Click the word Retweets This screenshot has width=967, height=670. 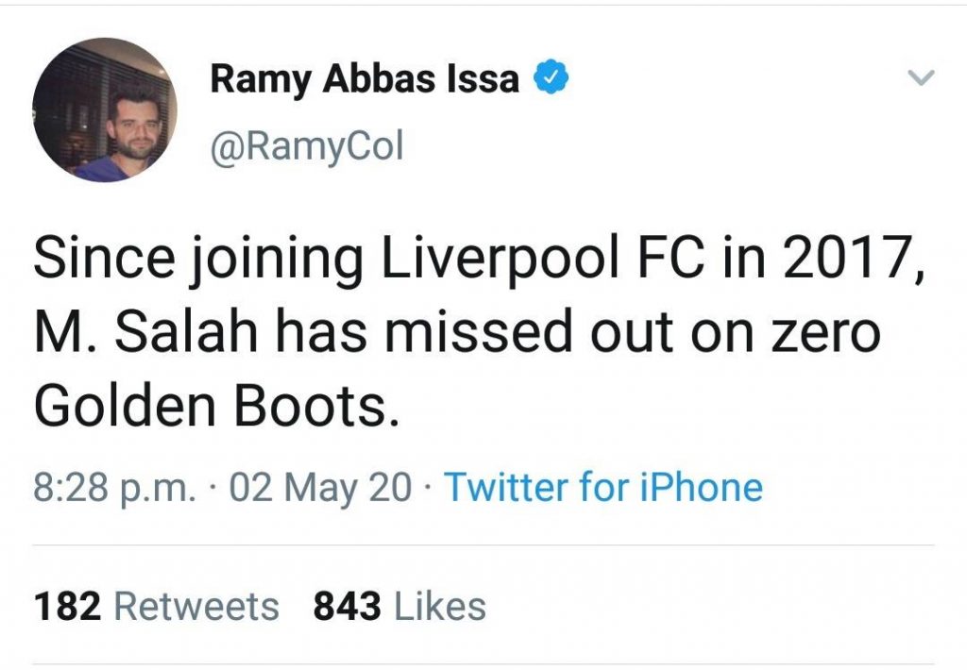point(196,606)
